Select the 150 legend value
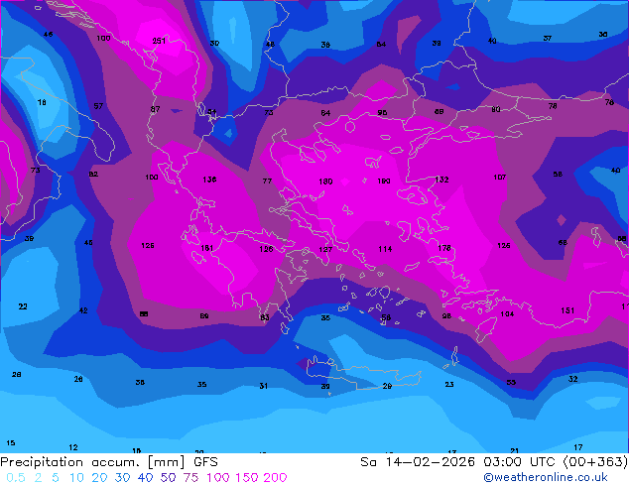The image size is (629, 486). tap(247, 477)
